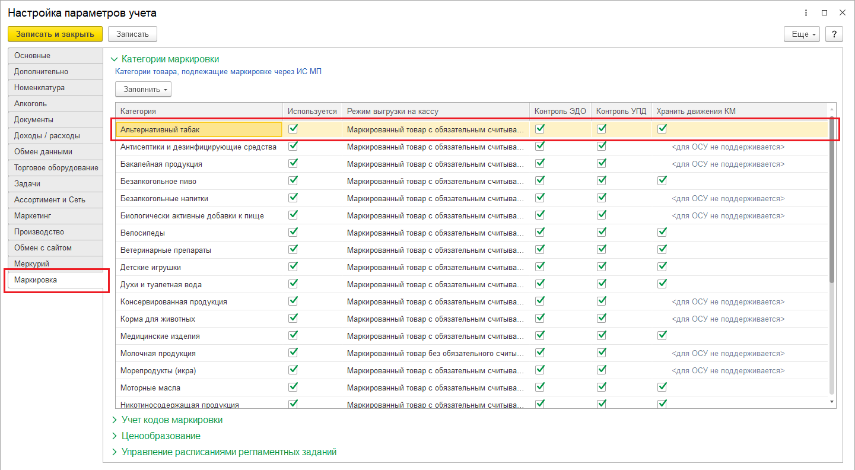The height and width of the screenshot is (470, 855).
Task: Open the 'Торговое оборудование' tab
Action: pos(56,168)
